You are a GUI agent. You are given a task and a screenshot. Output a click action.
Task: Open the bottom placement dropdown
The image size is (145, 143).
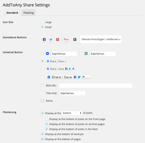[72, 113]
